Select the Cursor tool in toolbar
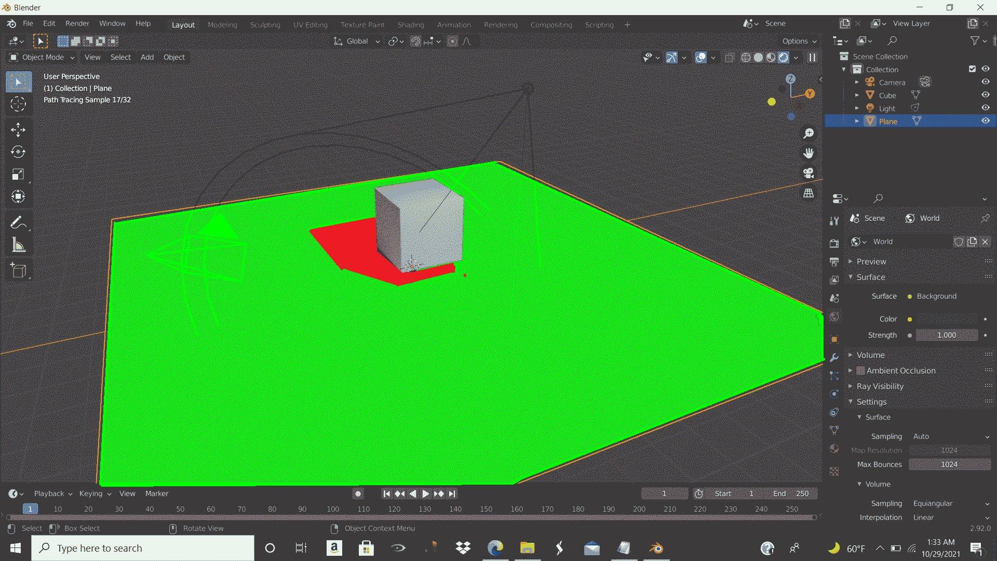The height and width of the screenshot is (561, 997). (x=18, y=104)
